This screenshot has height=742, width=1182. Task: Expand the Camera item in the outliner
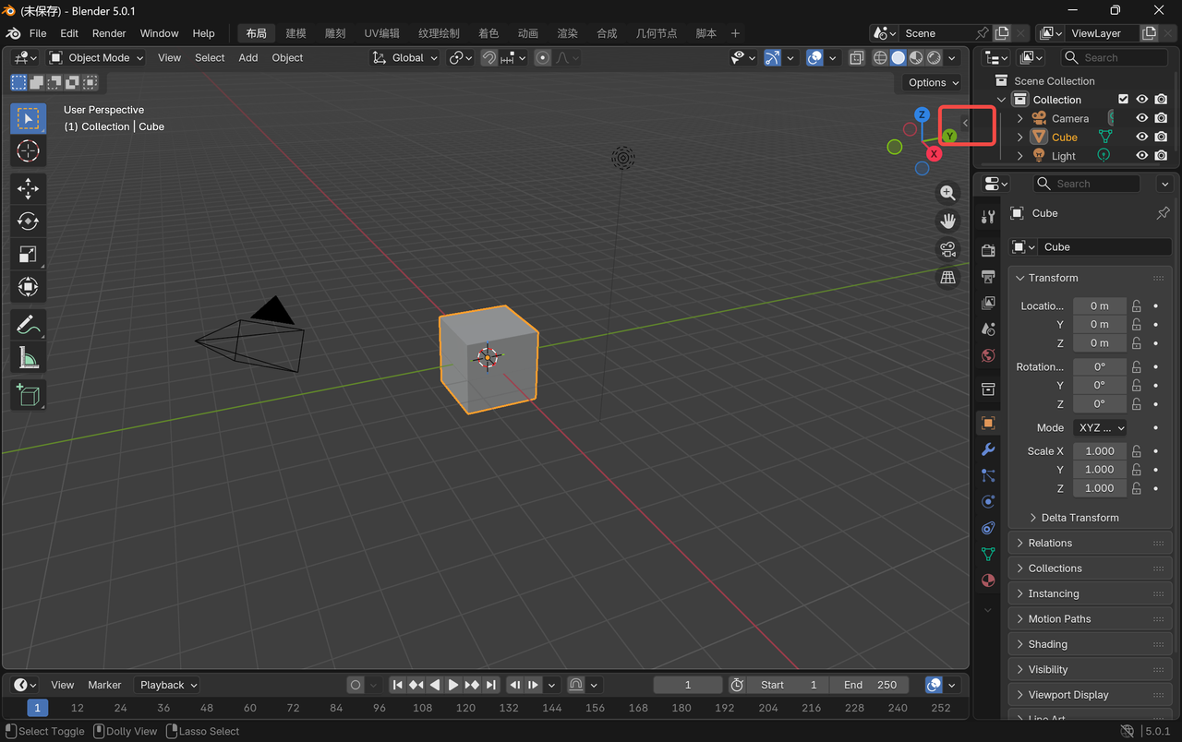(1019, 117)
